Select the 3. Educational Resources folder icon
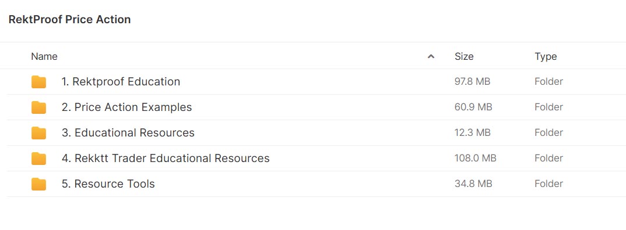The image size is (626, 230). (38, 132)
